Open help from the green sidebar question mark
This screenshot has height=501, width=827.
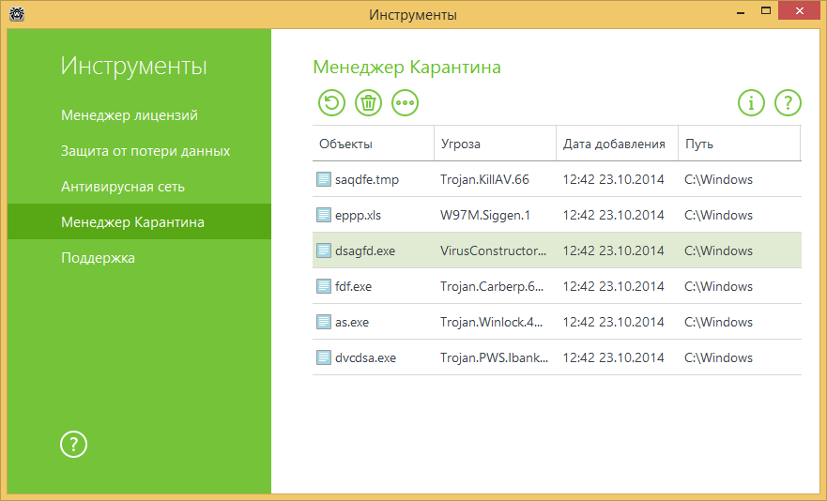pos(73,444)
